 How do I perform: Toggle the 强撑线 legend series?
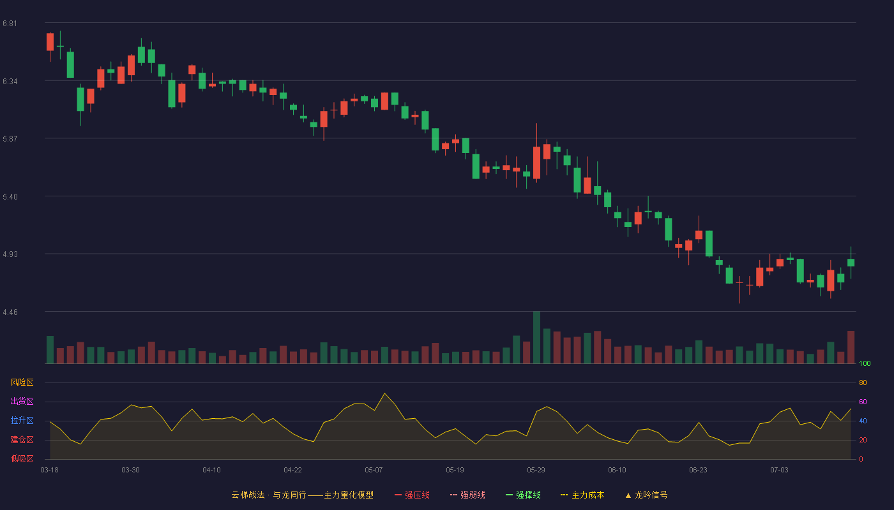(523, 495)
